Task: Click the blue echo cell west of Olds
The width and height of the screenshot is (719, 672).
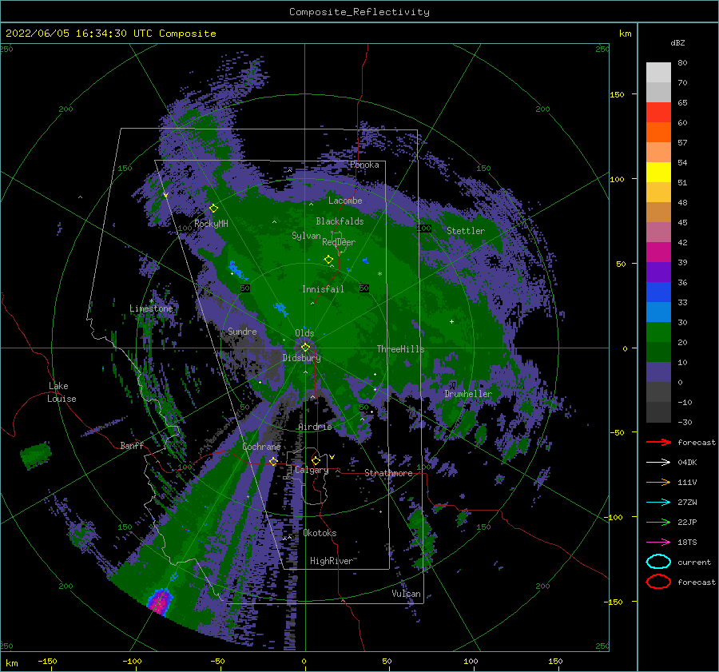Action: tap(280, 309)
